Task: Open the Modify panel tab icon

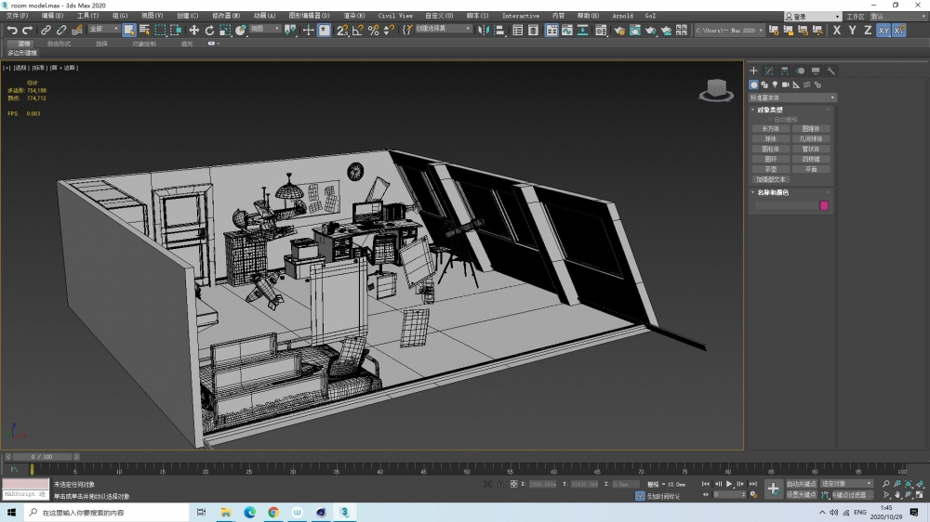Action: point(769,71)
